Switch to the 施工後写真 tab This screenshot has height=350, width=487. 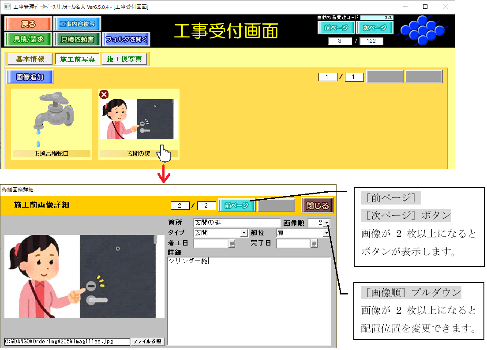coord(125,59)
